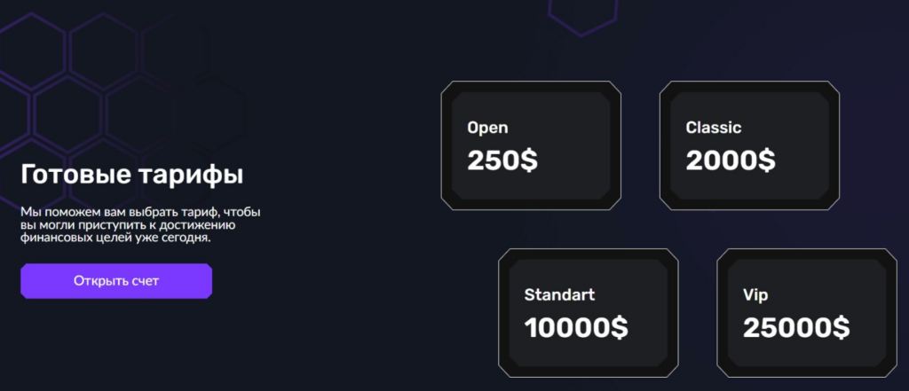
Task: Click the Открыть счет button
Action: click(x=116, y=281)
